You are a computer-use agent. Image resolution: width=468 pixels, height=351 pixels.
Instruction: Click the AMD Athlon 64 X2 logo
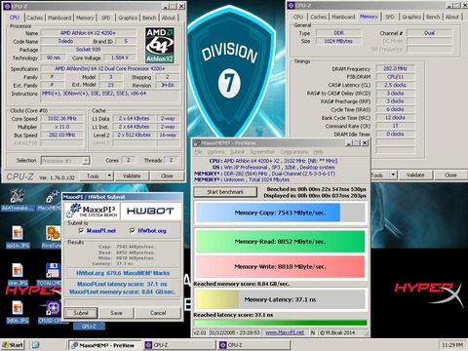tap(160, 45)
